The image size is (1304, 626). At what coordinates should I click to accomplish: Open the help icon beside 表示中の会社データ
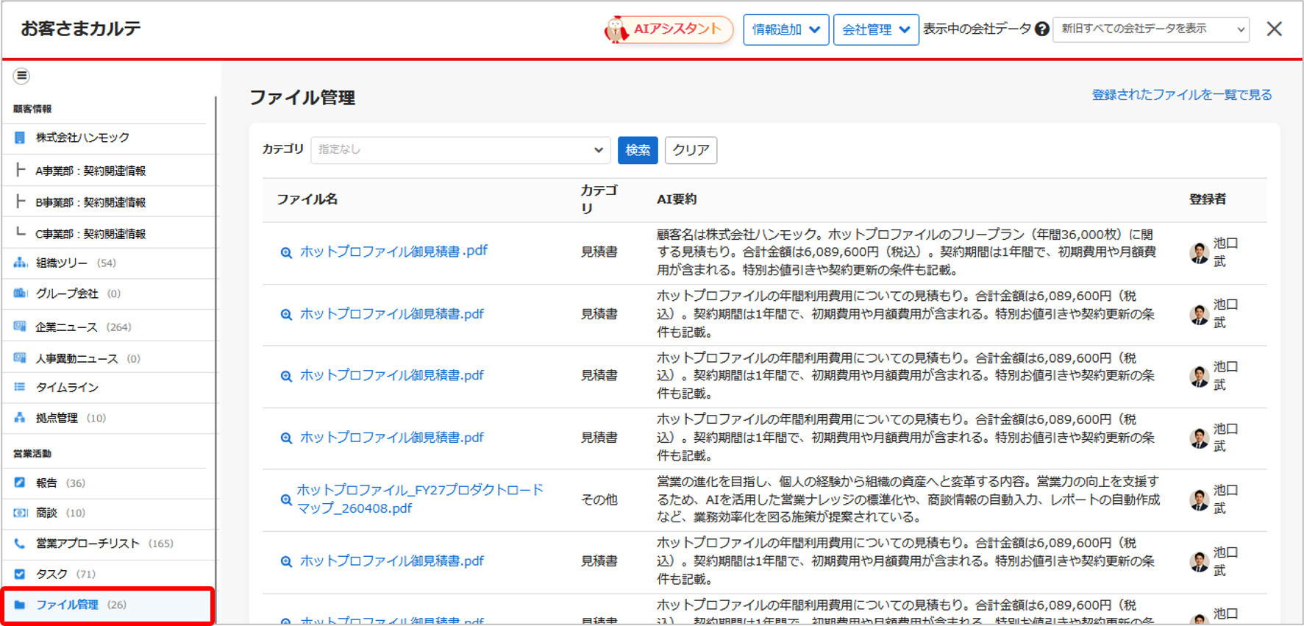1041,29
